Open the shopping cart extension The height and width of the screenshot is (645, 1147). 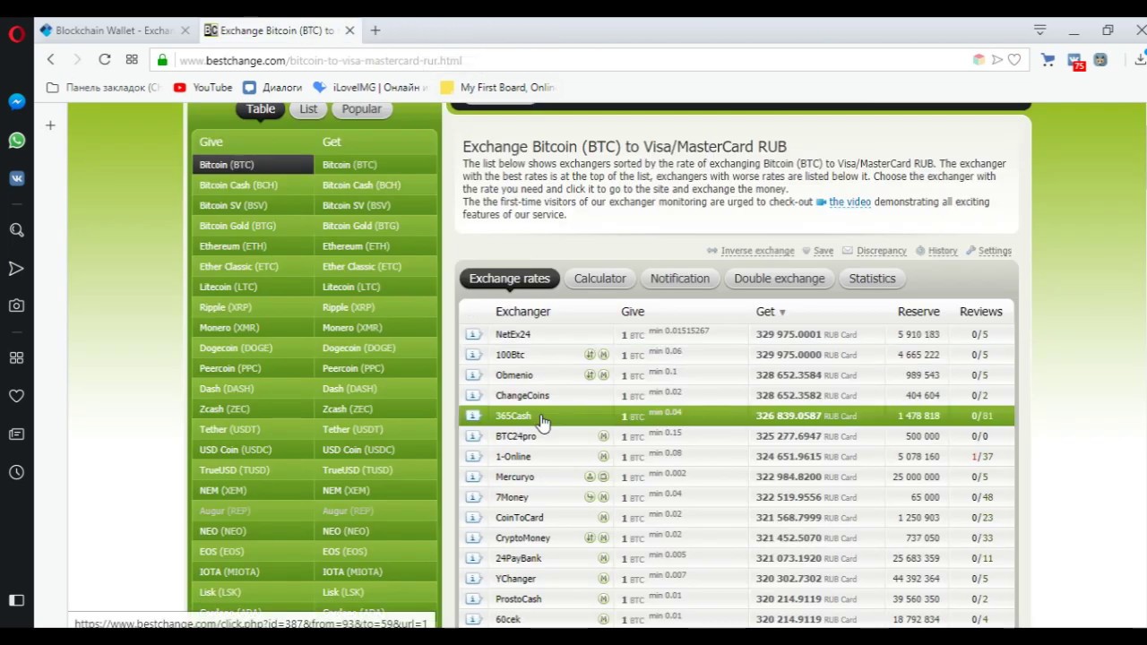[1048, 60]
